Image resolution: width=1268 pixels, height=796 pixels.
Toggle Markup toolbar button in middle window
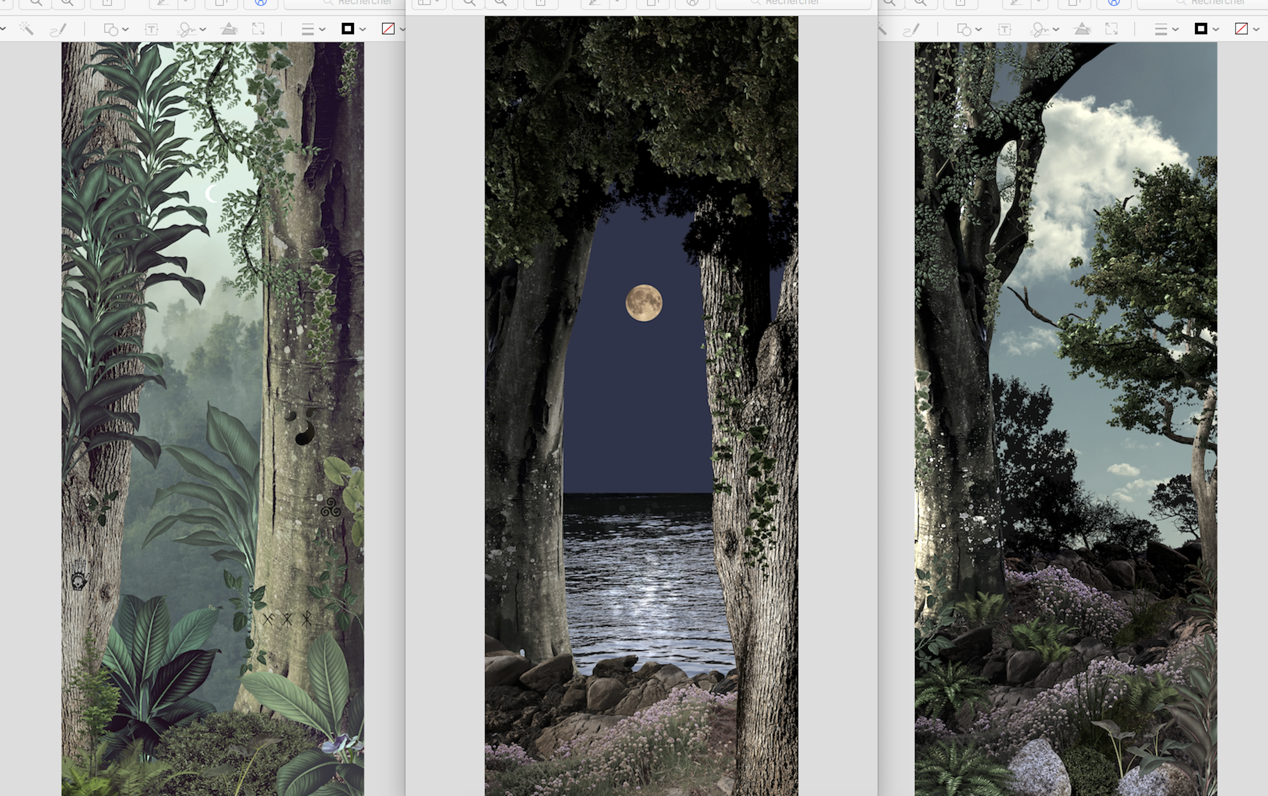(693, 3)
